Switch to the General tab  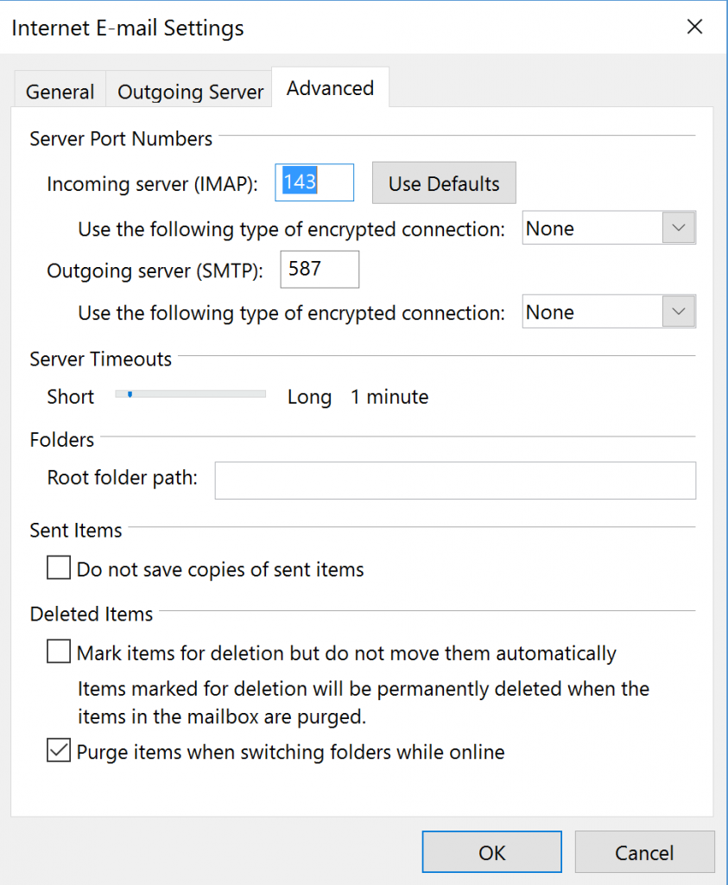click(x=59, y=91)
